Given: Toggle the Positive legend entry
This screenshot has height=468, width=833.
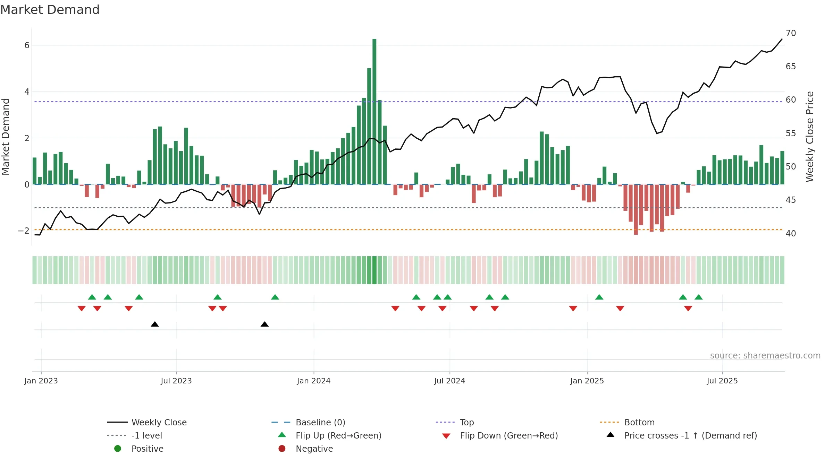Looking at the screenshot, I should click(139, 449).
